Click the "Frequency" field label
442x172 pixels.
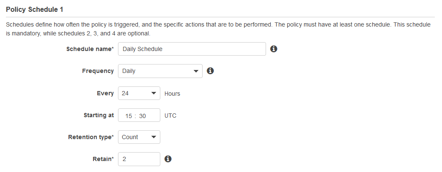[98, 71]
